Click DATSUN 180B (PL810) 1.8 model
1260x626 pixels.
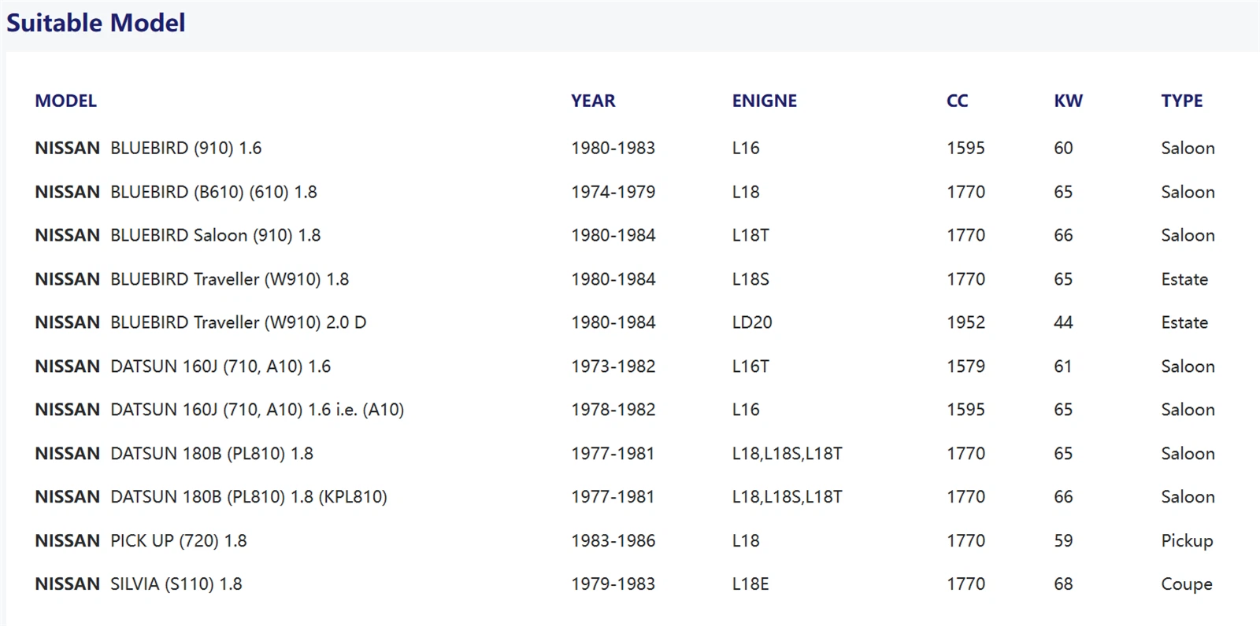coord(211,454)
